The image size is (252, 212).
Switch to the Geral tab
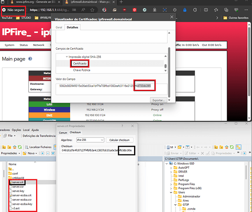[x=59, y=28]
